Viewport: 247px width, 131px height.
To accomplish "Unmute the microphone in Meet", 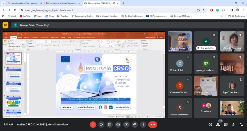I will coord(93,124).
